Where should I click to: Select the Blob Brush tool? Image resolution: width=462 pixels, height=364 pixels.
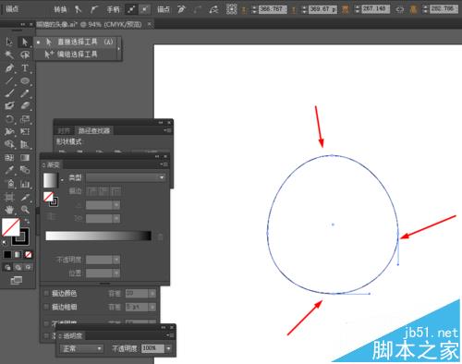coord(9,106)
